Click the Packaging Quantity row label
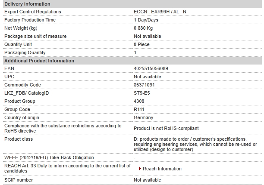Screen dimensions: 264x185 [x=25, y=53]
